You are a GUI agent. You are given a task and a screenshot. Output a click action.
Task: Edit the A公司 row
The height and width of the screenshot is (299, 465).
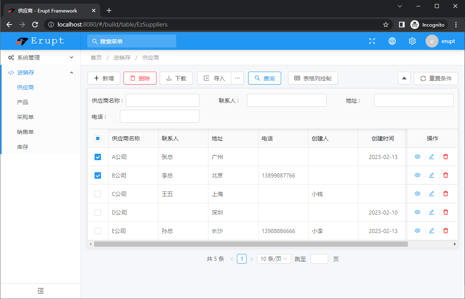(x=432, y=157)
